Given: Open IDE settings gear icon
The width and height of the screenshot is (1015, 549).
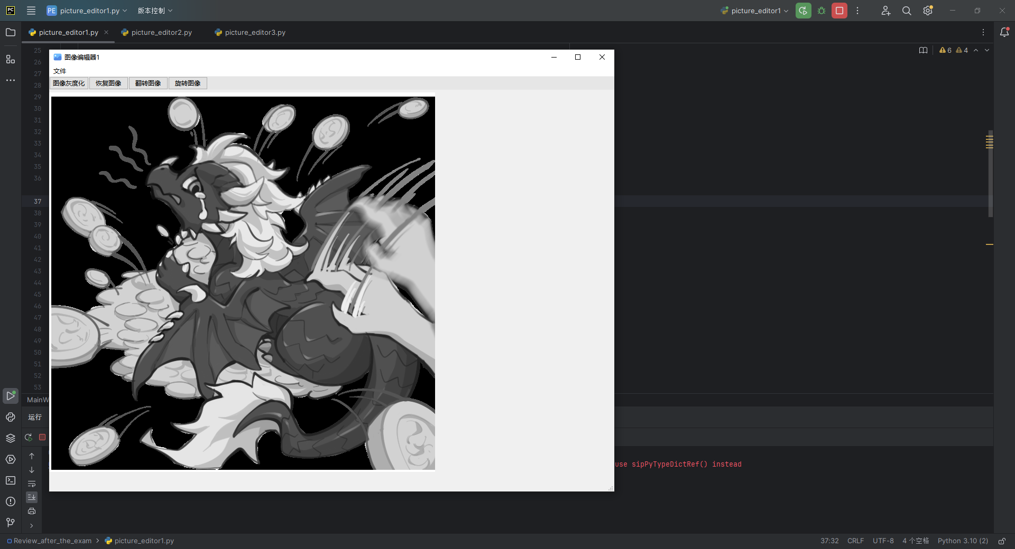Looking at the screenshot, I should click(x=928, y=11).
